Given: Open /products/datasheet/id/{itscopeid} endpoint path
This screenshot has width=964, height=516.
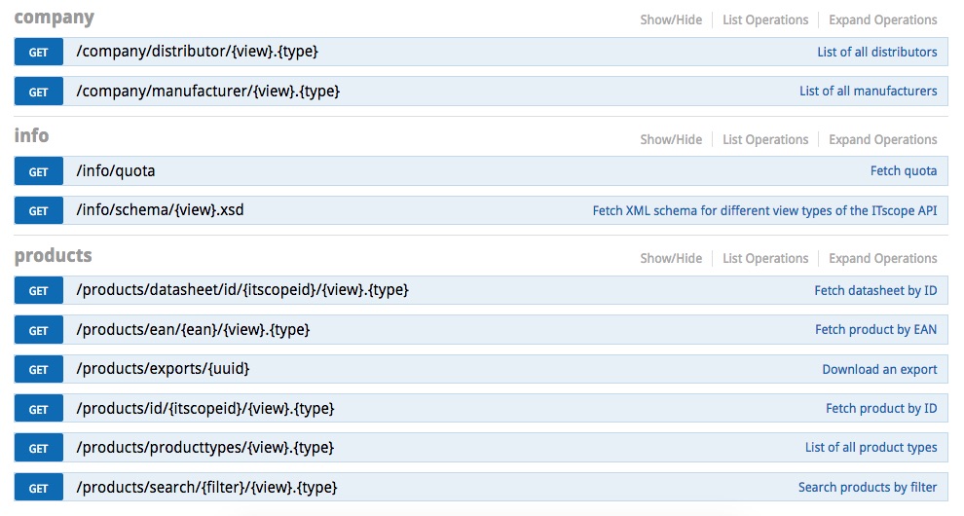Looking at the screenshot, I should click(242, 290).
